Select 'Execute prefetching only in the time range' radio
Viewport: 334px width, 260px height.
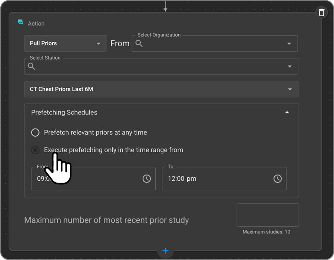[x=35, y=150]
